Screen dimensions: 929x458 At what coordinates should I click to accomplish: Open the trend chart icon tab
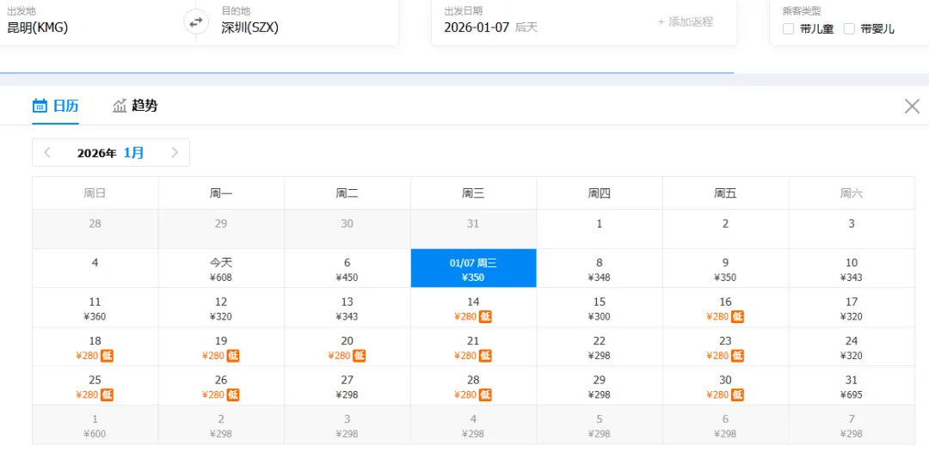tap(120, 106)
